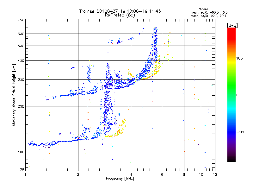Screen dimensions: 253x190
Task: Click the x-axis tick label '1'
Action: (25, 174)
